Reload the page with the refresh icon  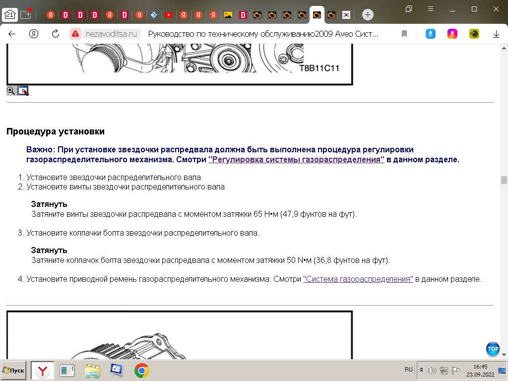coord(56,34)
